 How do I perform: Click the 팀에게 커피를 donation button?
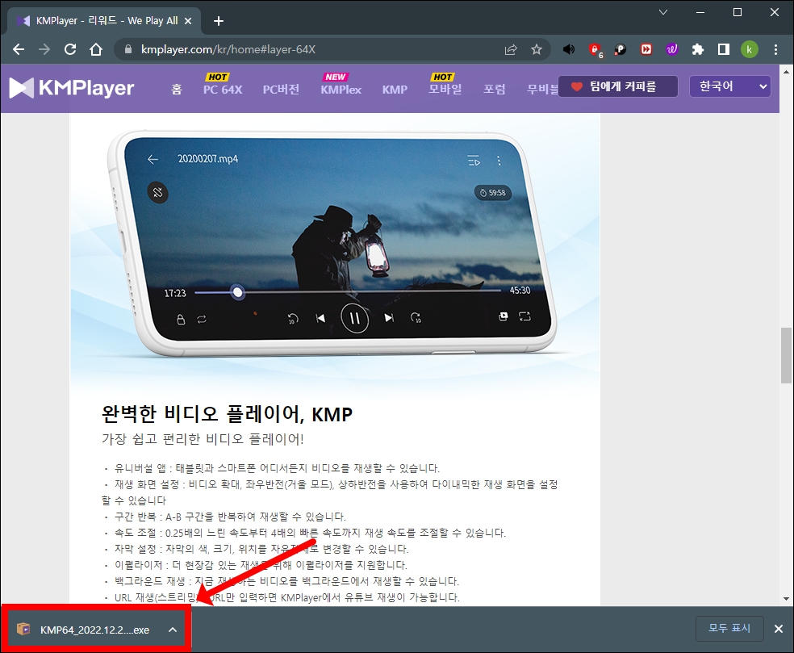(617, 86)
